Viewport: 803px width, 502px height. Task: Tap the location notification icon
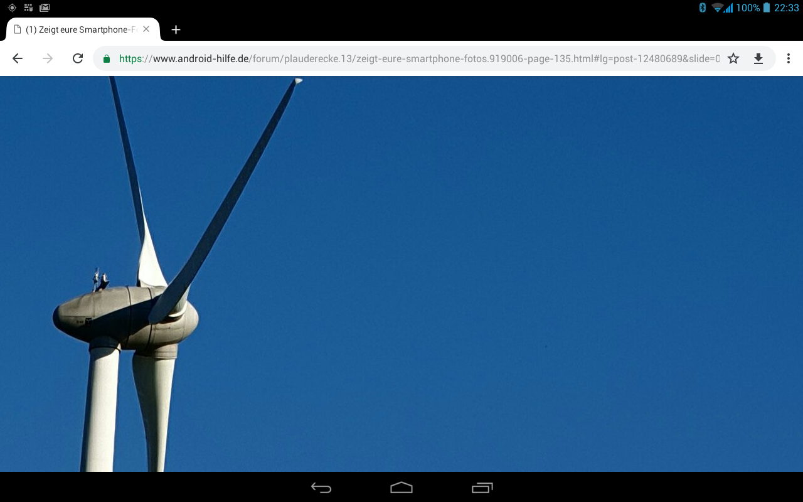(12, 8)
